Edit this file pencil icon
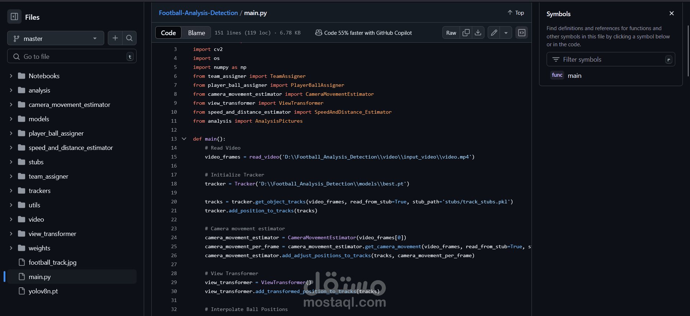This screenshot has height=316, width=690. (494, 33)
